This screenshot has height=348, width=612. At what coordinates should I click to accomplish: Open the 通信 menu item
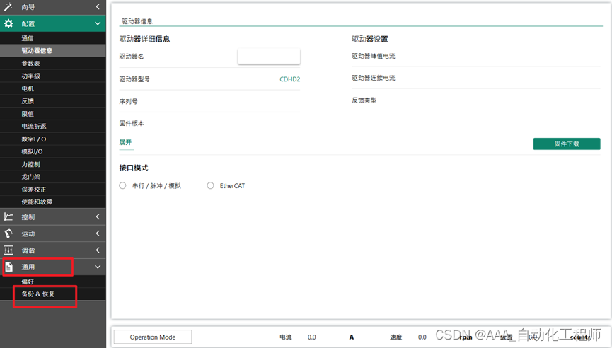click(52, 38)
